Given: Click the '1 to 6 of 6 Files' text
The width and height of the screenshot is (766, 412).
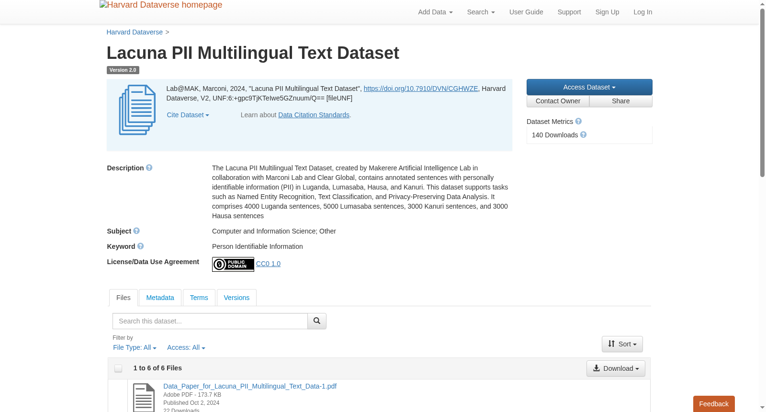Looking at the screenshot, I should (x=158, y=368).
